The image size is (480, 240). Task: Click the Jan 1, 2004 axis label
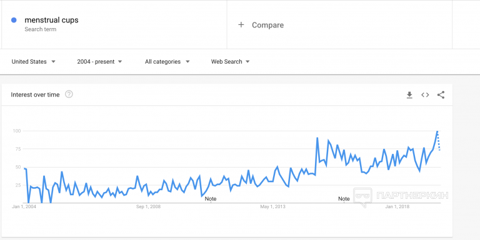click(x=24, y=207)
